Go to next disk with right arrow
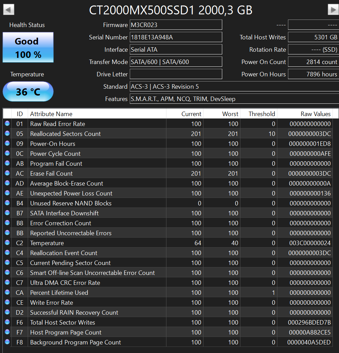The height and width of the screenshot is (353, 339). tap(334, 10)
